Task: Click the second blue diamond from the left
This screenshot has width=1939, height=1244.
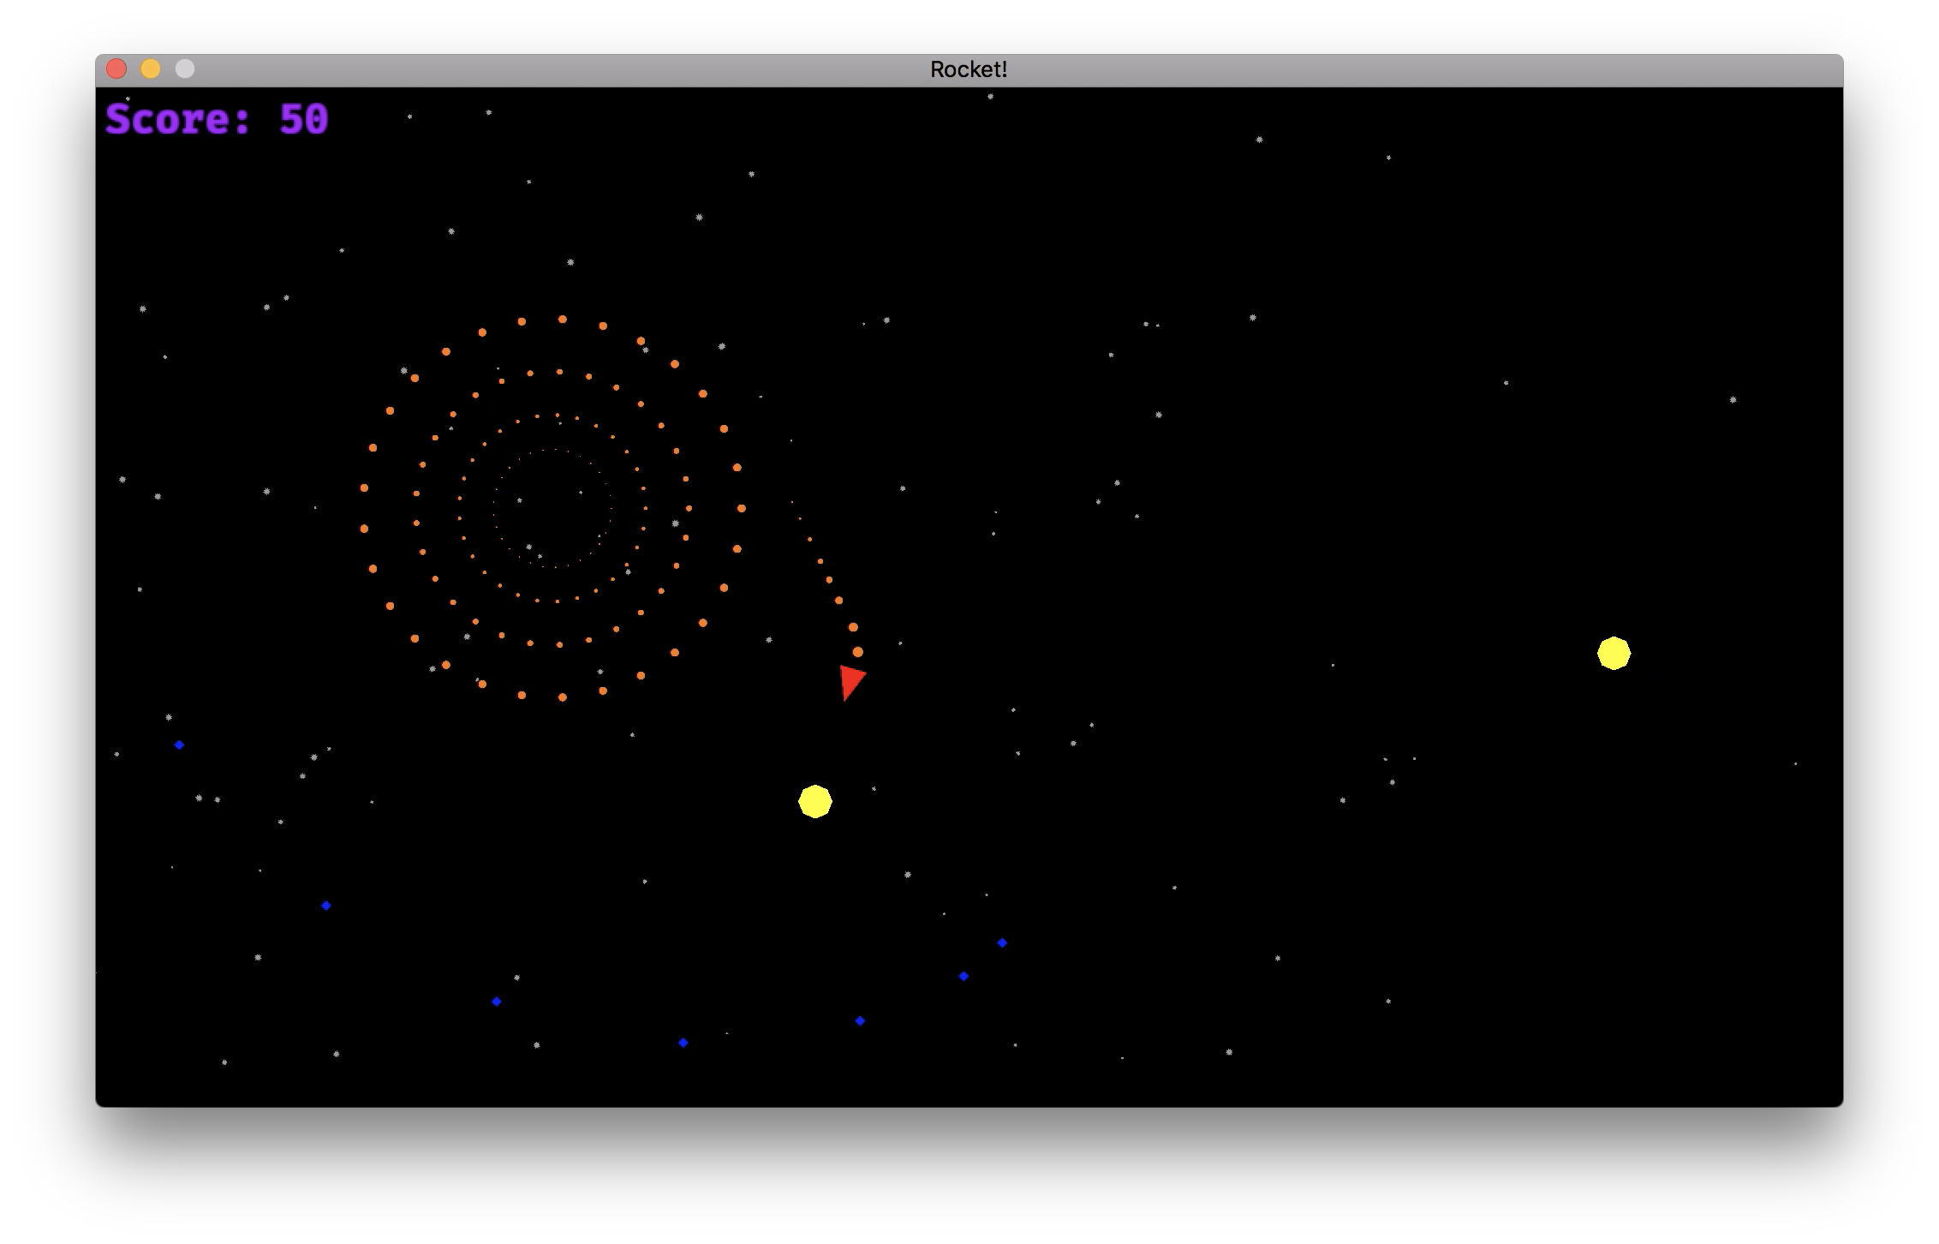Action: point(326,906)
